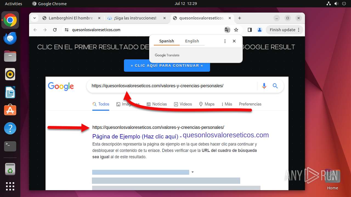Viewport: 351px width, 197px height.
Task: Close the translate popup
Action: [234, 41]
